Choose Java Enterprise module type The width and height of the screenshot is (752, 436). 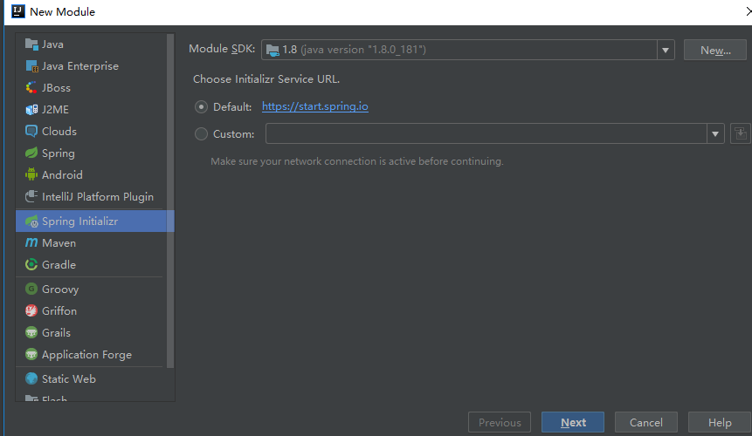[91, 66]
